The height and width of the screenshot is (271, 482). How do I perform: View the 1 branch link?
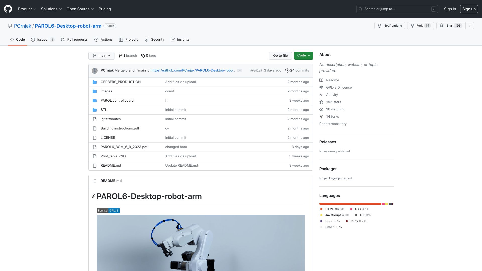tap(128, 56)
